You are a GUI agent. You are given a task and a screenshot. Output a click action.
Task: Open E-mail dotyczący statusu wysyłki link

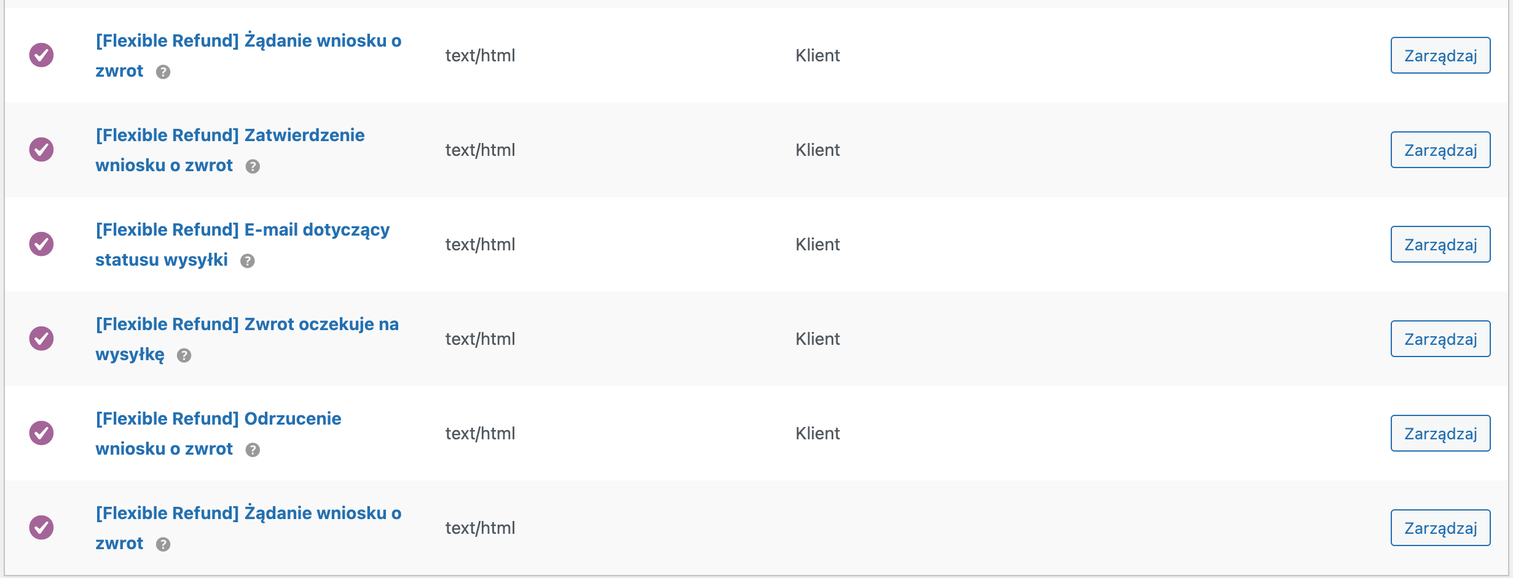point(243,244)
